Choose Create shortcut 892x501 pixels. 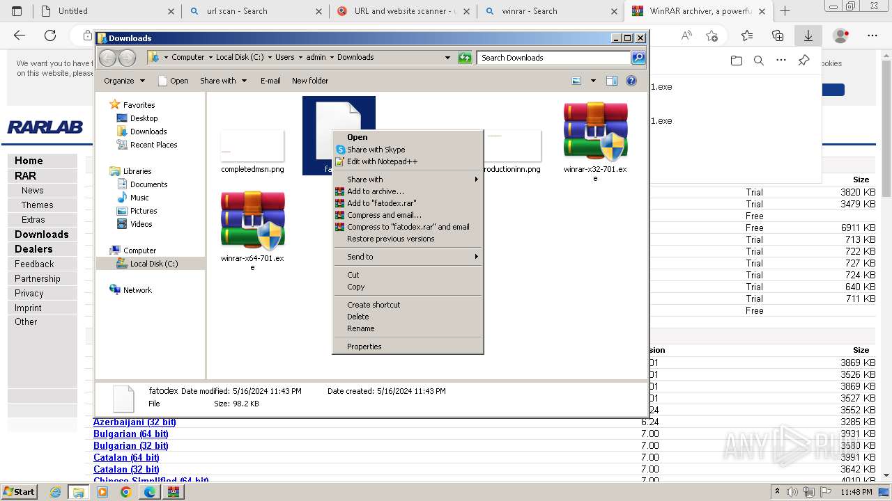[x=408, y=305]
